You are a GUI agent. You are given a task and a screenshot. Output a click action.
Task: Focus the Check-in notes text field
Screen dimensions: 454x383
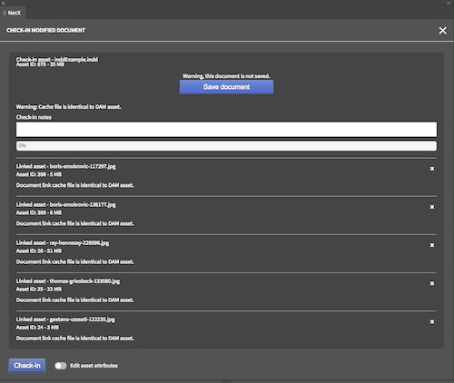click(x=226, y=130)
